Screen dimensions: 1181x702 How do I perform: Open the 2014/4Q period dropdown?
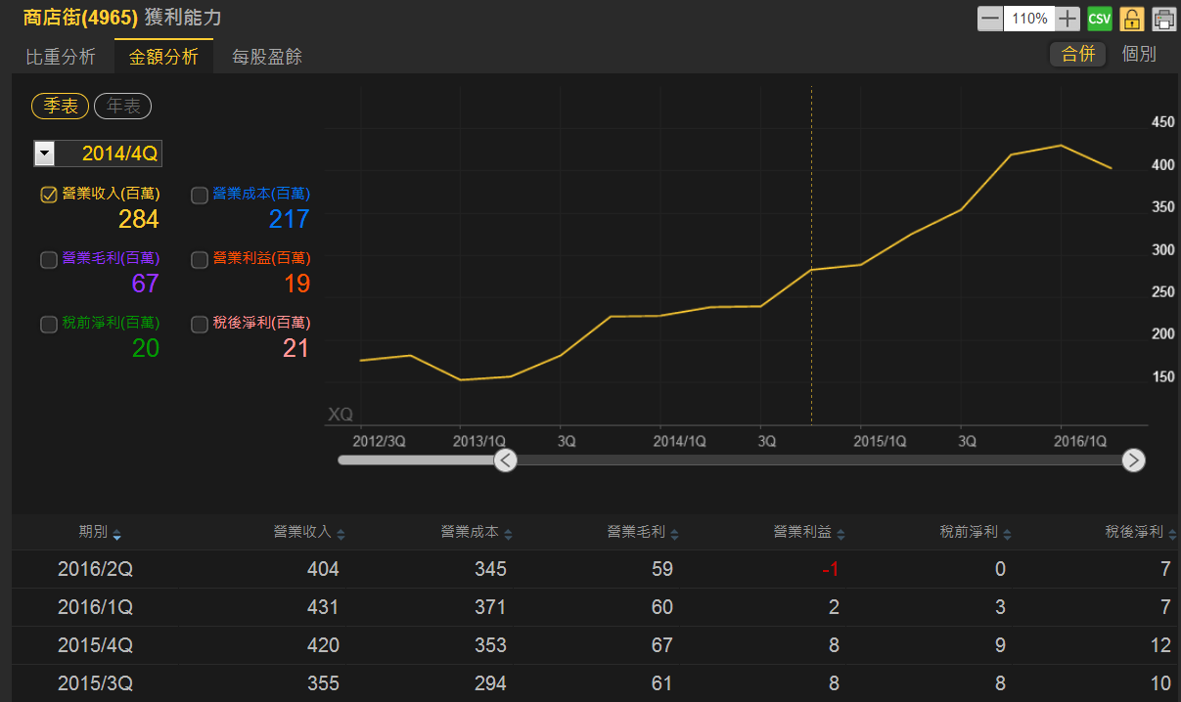point(45,154)
